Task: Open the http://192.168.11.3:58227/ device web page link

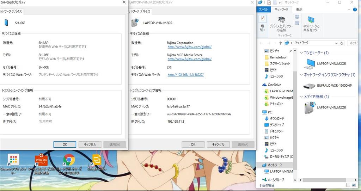Action: click(x=185, y=75)
